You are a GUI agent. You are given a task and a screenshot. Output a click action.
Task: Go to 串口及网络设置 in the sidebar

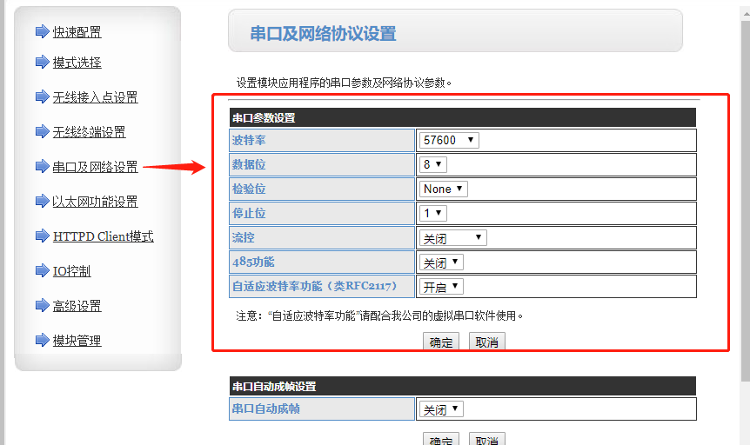tap(95, 167)
